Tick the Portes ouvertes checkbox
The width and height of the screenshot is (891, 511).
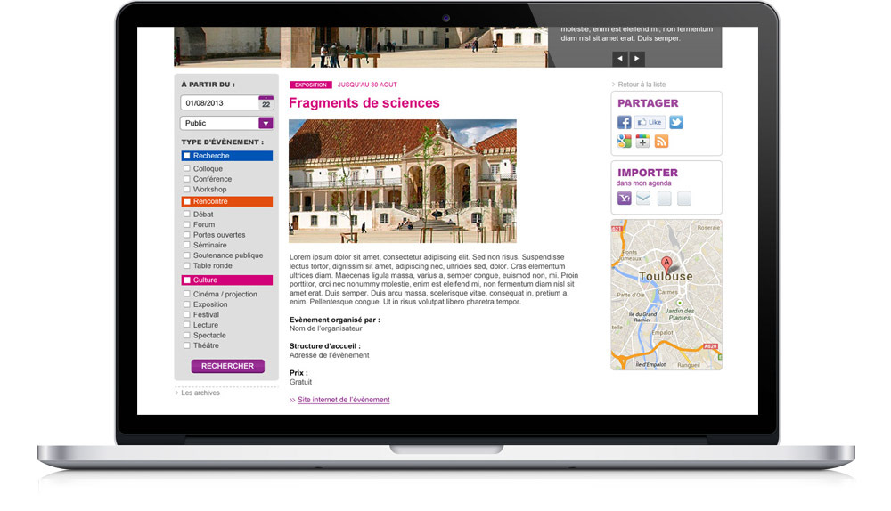pos(186,234)
